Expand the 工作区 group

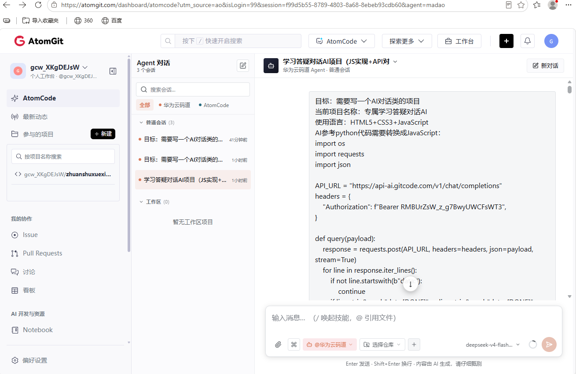click(141, 202)
